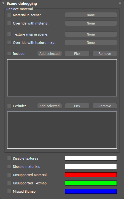Open the Material in scene None slot
Image resolution: width=124 pixels, height=199 pixels.
point(91,15)
